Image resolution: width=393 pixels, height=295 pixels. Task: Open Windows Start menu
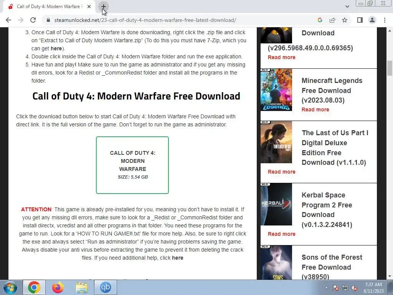10,287
